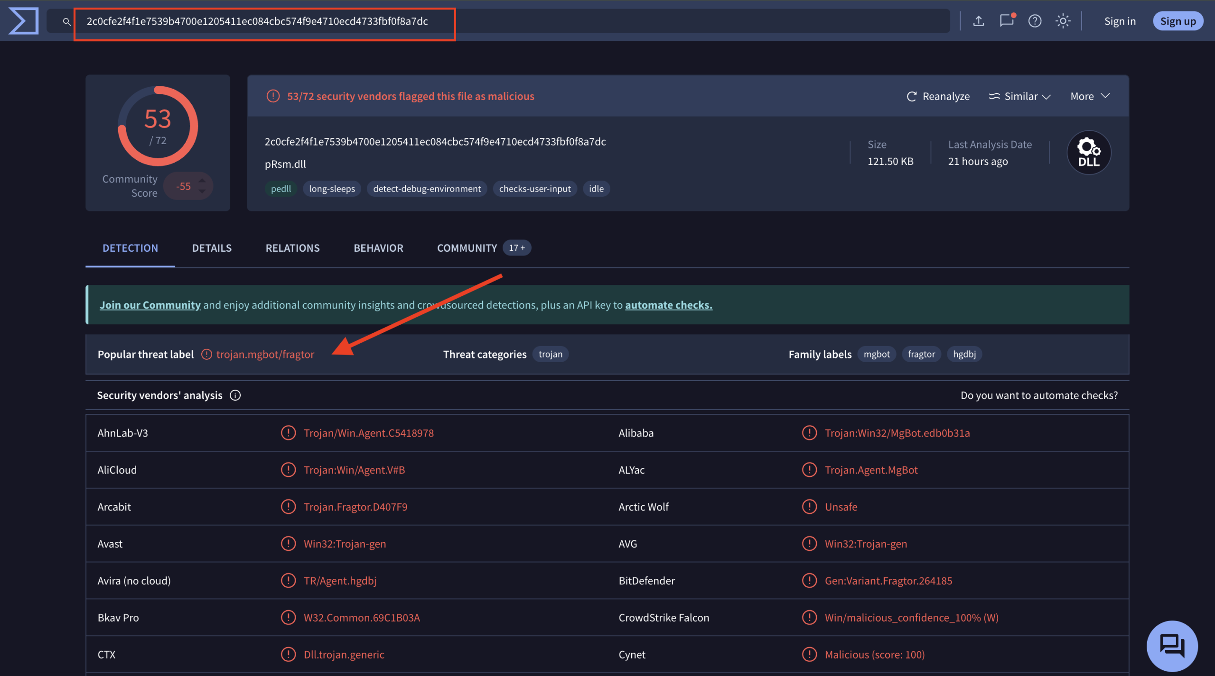Click the Bkav Pro detection warning icon

288,617
